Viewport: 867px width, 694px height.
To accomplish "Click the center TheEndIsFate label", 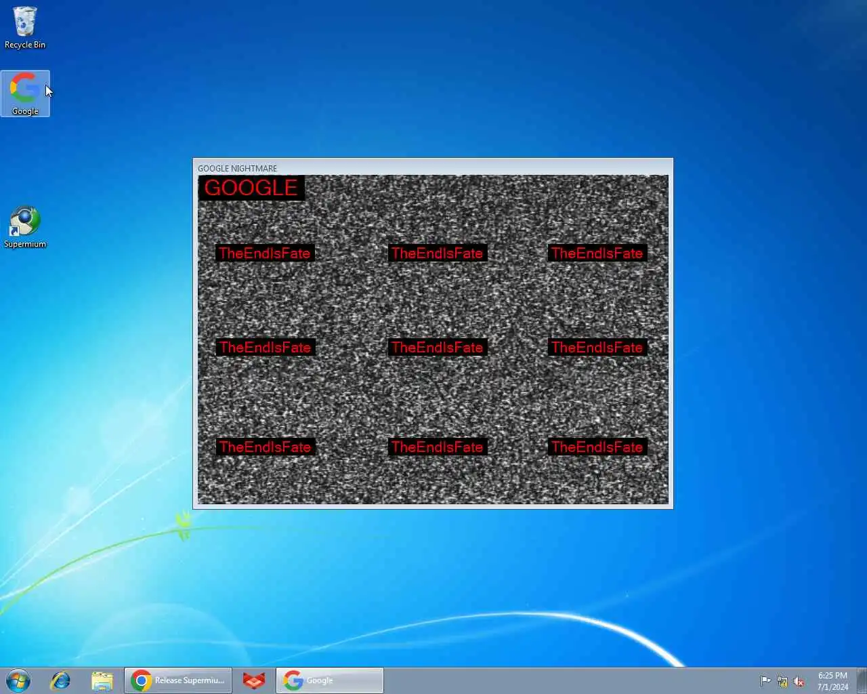I will pyautogui.click(x=438, y=347).
